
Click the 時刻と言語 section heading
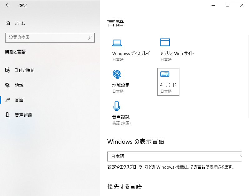[15, 52]
